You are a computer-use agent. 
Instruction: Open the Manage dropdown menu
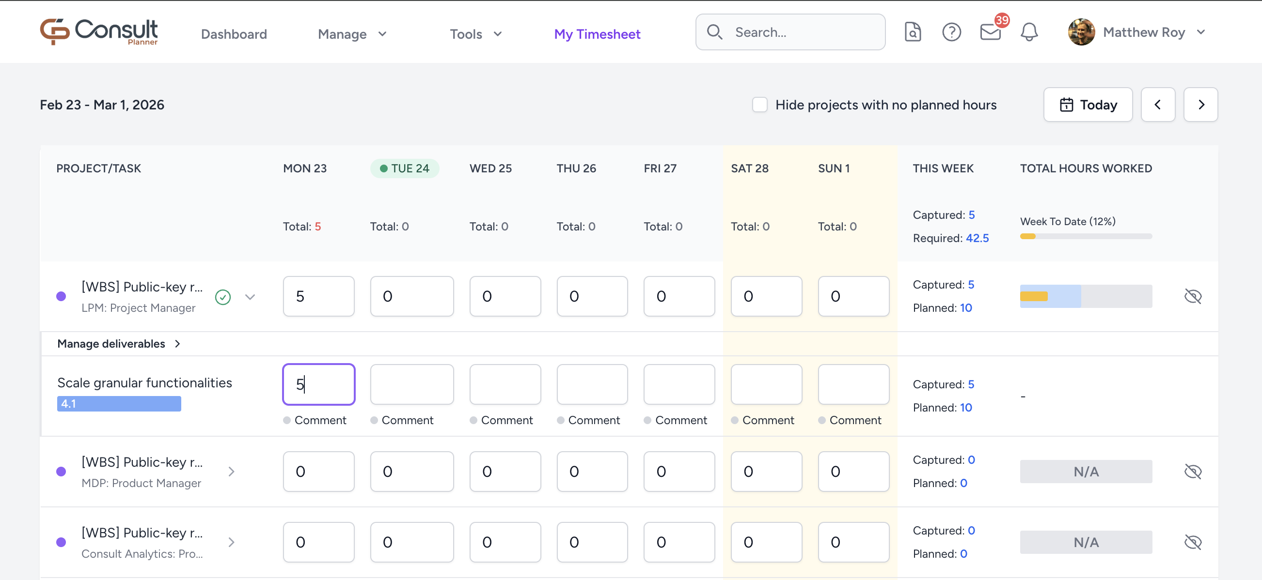click(x=352, y=34)
